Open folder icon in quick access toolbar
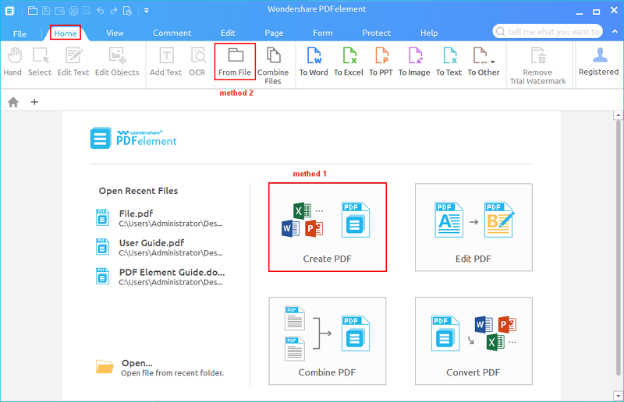 tap(33, 11)
